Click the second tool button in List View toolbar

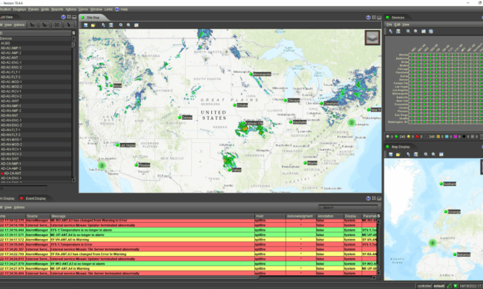pyautogui.click(x=45, y=25)
